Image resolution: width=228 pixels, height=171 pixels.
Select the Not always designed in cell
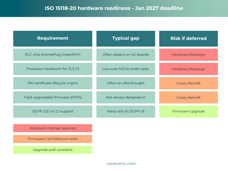pos(126,97)
